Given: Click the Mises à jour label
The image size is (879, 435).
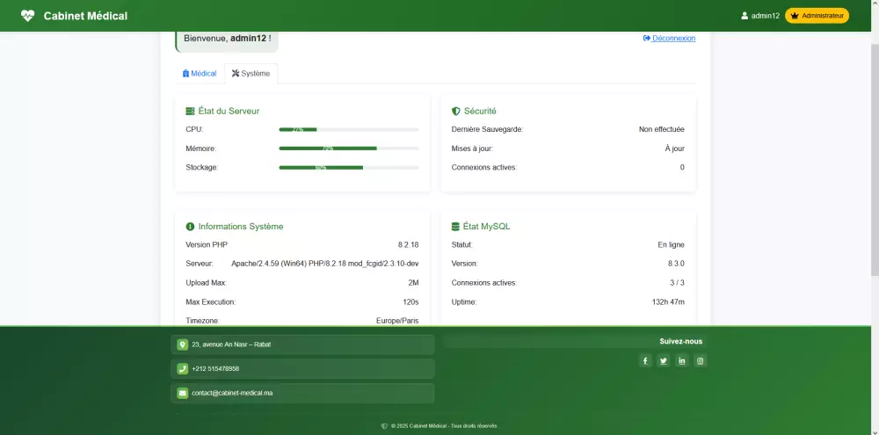Looking at the screenshot, I should 472,149.
